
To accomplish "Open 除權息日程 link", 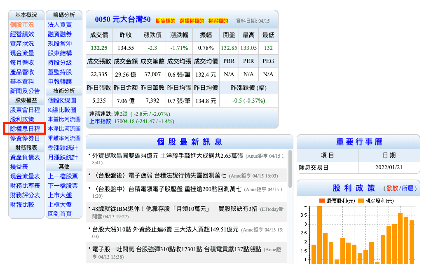I will click(25, 128).
